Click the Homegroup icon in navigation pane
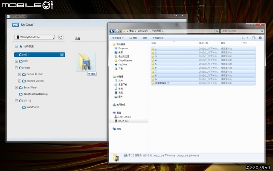Viewport: 273px width, 171px height. [114, 105]
